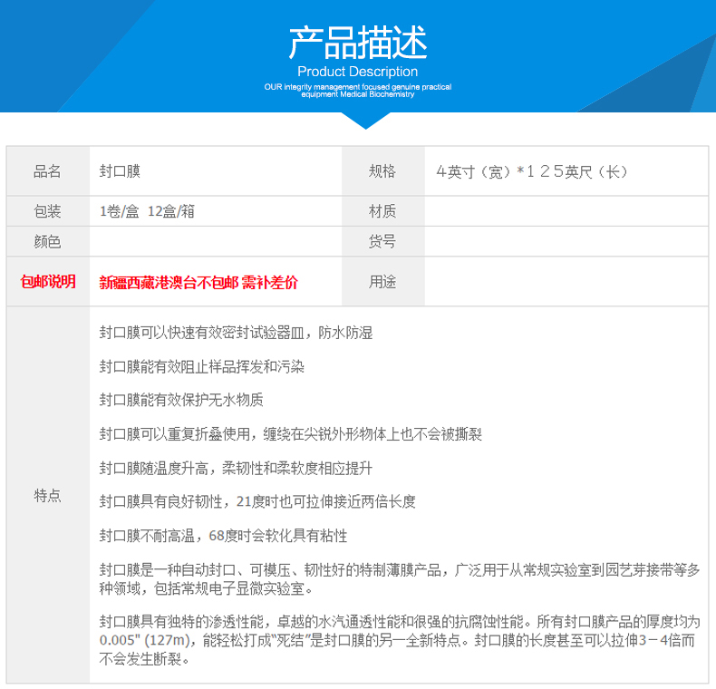Select the 材质 label cell

point(382,211)
